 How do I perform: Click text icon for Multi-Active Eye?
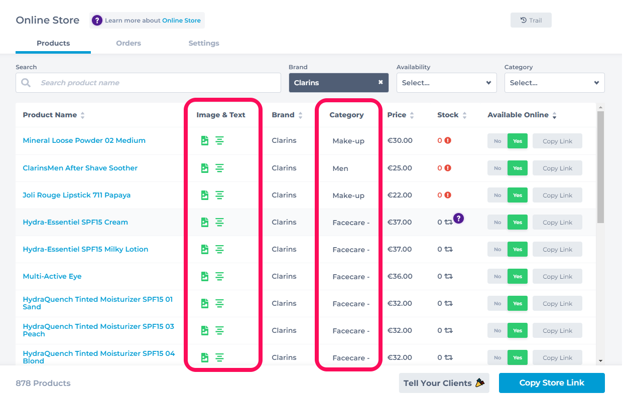point(219,276)
